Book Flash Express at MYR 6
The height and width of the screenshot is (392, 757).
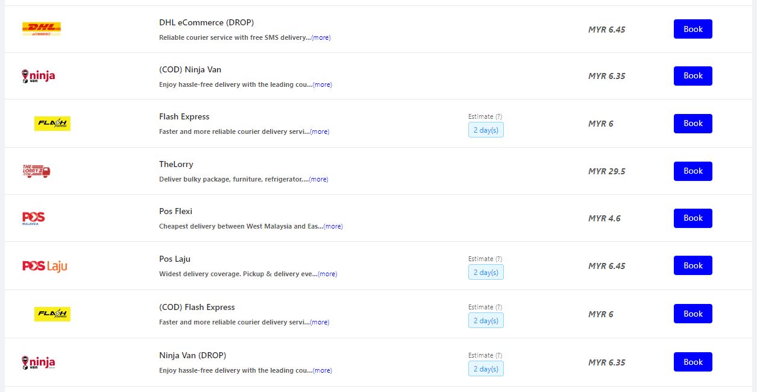(693, 124)
